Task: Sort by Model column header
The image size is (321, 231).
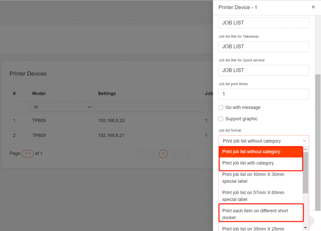Action: point(39,93)
